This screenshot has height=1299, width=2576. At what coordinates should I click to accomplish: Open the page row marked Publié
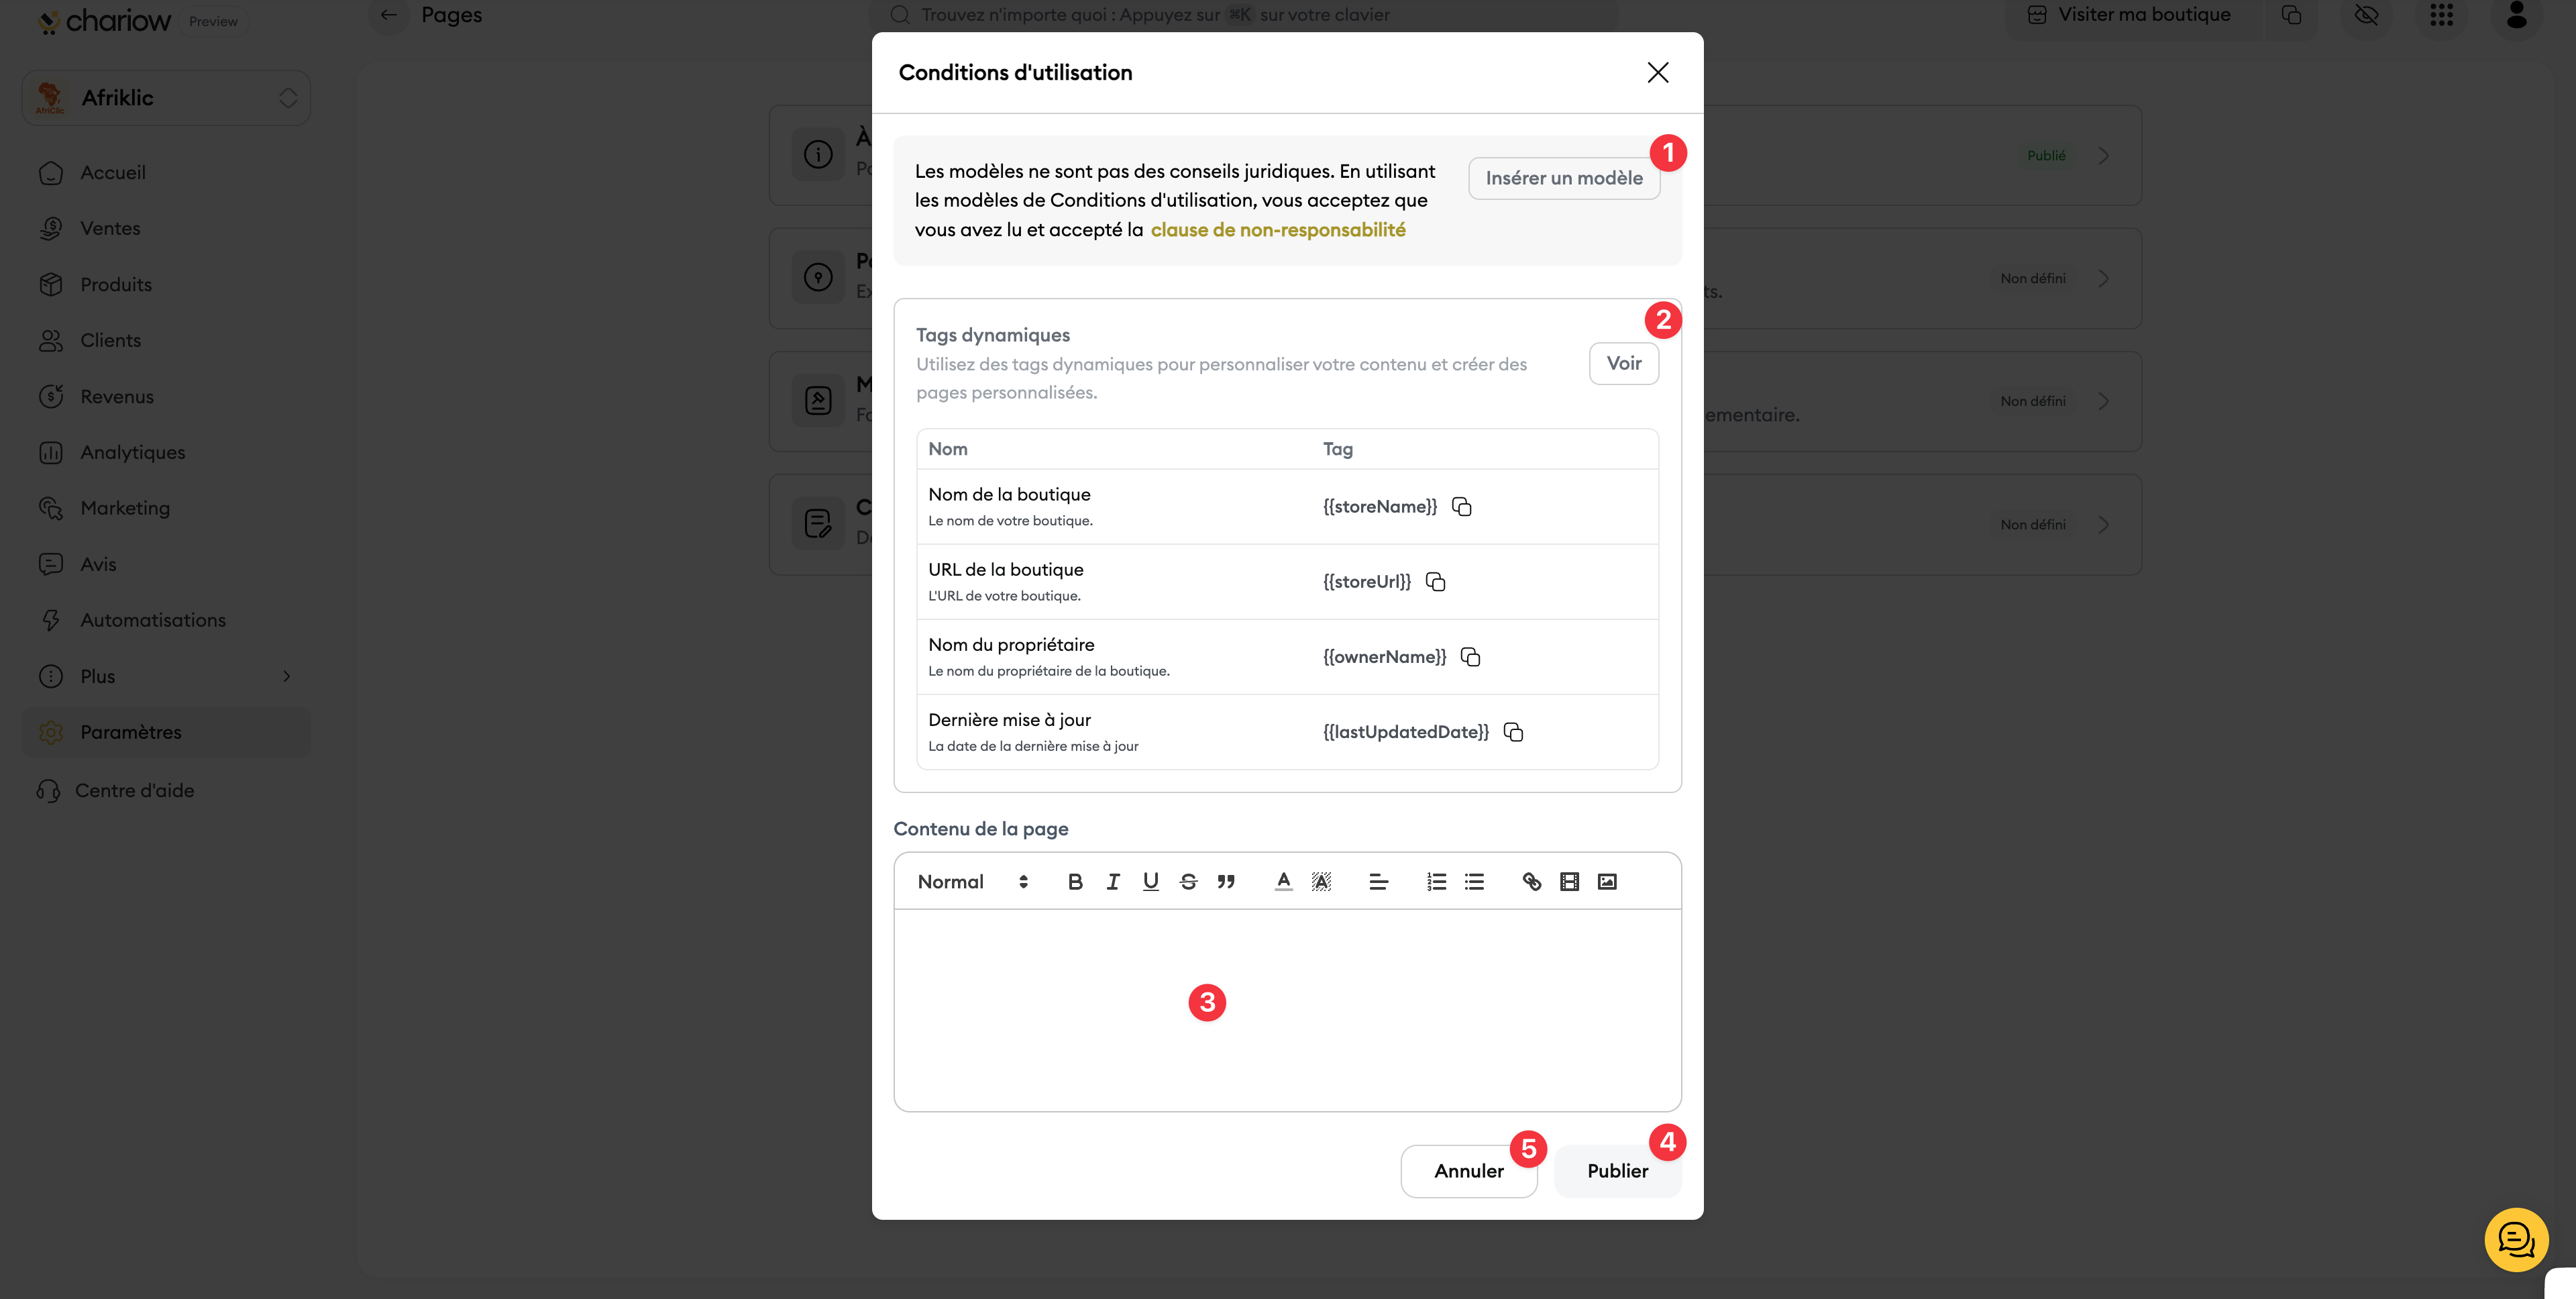point(1455,155)
